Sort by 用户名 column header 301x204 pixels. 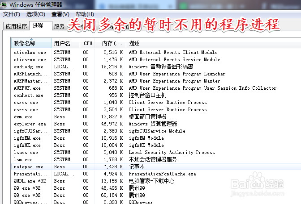pyautogui.click(x=66, y=43)
